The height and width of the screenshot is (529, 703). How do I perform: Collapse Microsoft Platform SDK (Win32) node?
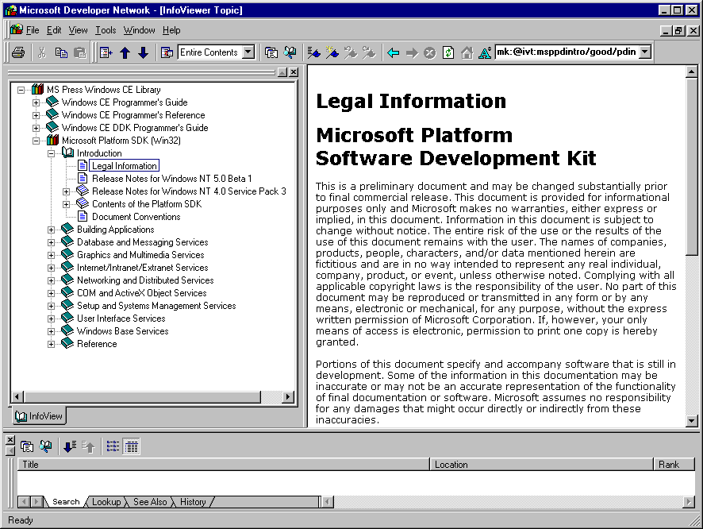(x=36, y=141)
